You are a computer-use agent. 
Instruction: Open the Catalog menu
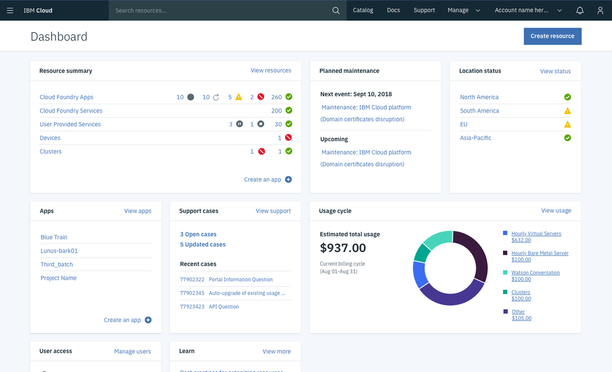click(363, 10)
